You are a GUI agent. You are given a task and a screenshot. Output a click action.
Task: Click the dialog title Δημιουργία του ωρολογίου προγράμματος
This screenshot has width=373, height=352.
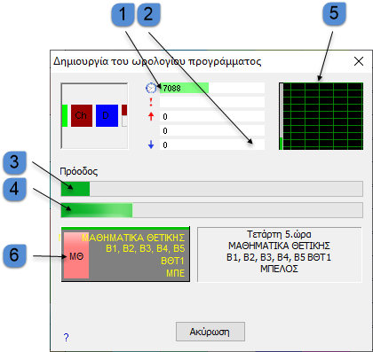pos(157,61)
